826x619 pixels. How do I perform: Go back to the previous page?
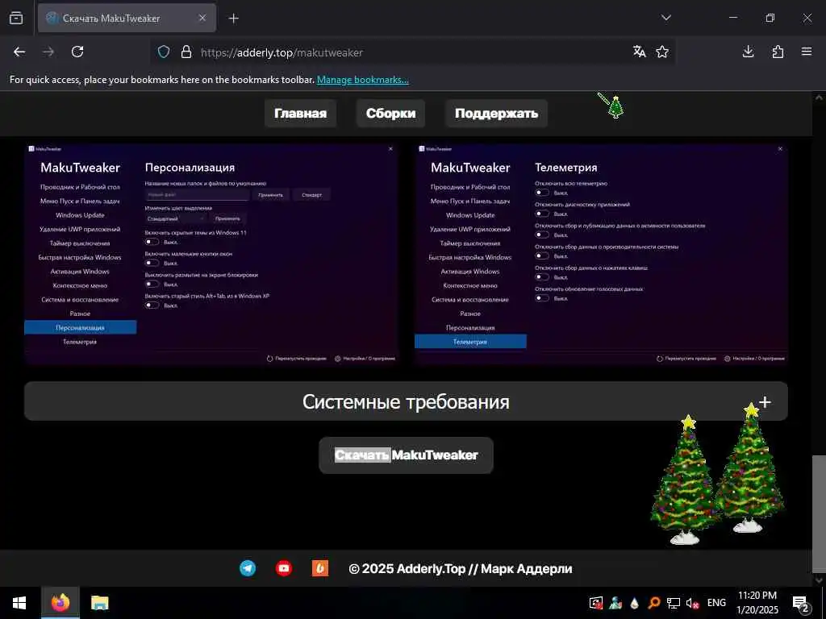(x=19, y=52)
